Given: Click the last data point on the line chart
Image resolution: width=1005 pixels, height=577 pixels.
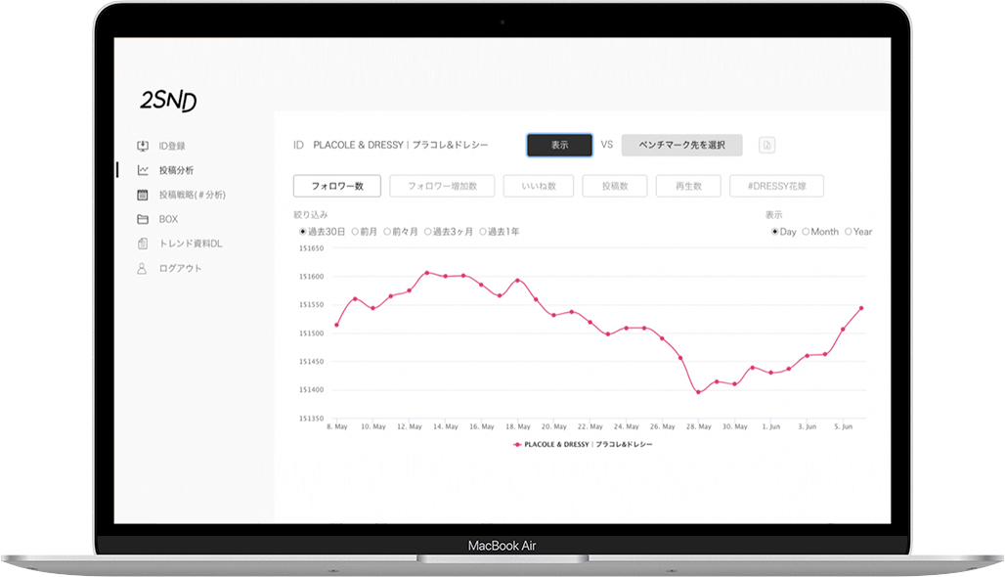Looking at the screenshot, I should click(861, 308).
